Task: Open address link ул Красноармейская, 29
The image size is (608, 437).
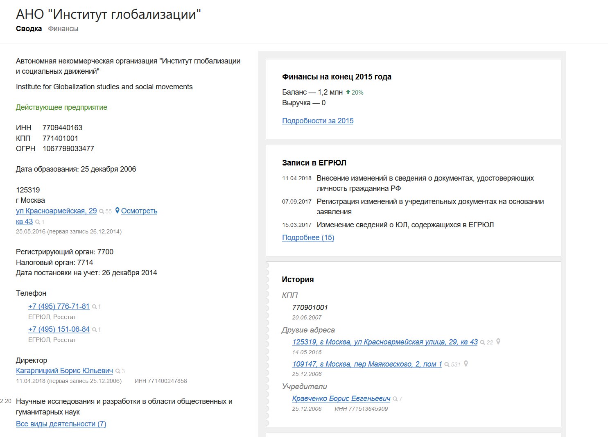Action: (56, 211)
